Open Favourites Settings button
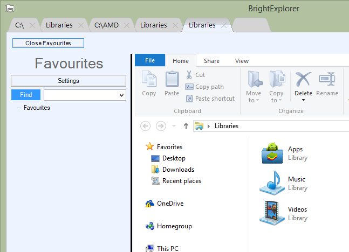The height and width of the screenshot is (252, 349). click(69, 80)
